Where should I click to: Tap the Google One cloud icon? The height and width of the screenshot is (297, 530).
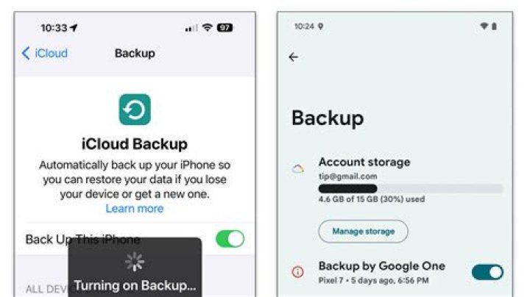point(298,169)
